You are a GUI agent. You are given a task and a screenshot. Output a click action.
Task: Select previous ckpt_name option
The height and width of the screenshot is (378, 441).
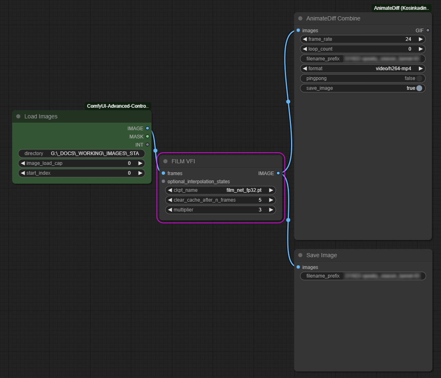[x=170, y=190]
